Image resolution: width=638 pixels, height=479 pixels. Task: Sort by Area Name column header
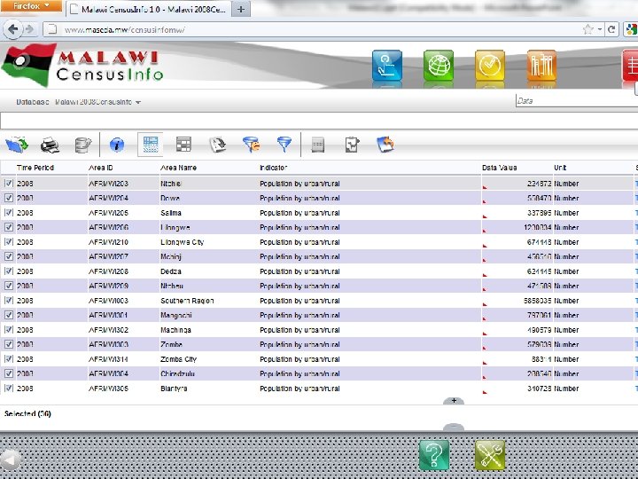pos(178,168)
